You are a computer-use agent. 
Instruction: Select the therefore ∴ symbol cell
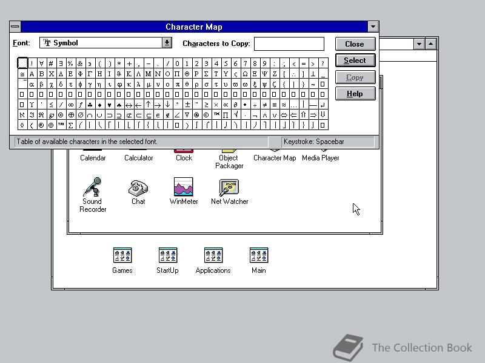point(293,74)
